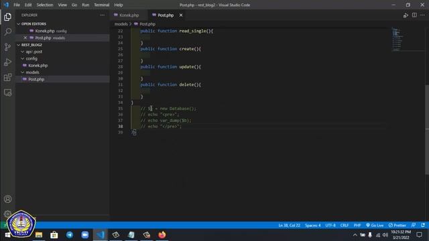
Task: Open the Run menu
Action: [x=85, y=5]
